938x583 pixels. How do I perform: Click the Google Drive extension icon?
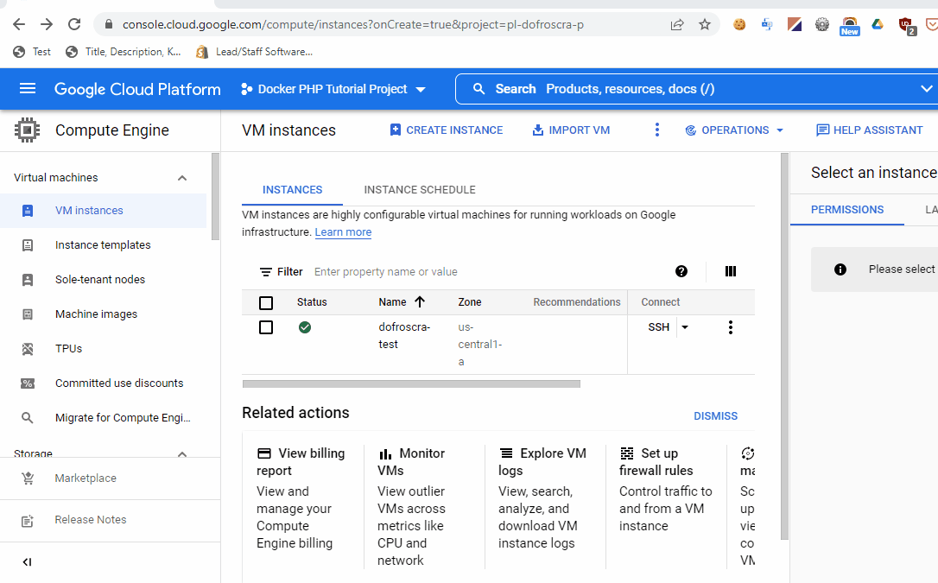878,24
